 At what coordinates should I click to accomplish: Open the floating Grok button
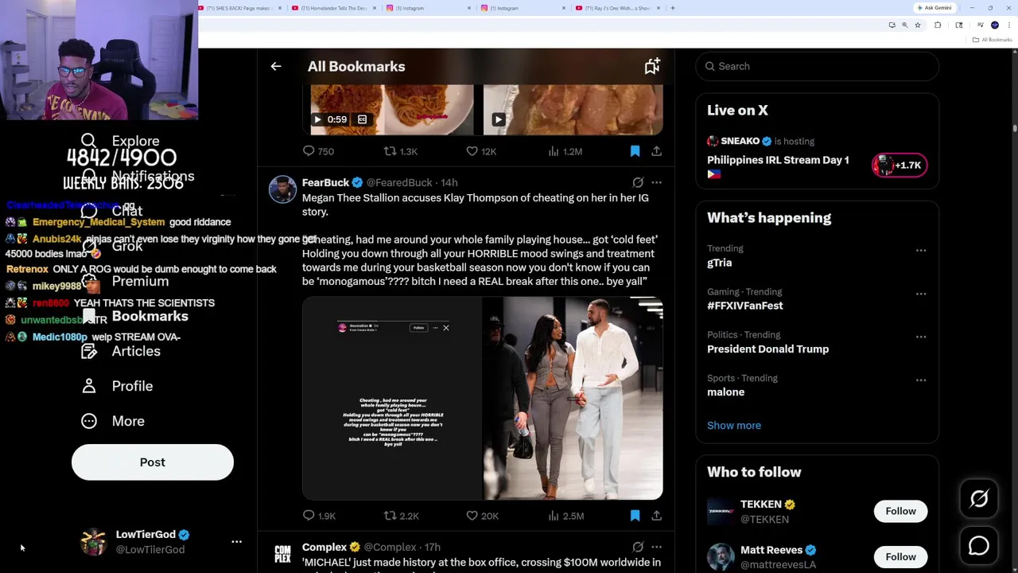[979, 499]
